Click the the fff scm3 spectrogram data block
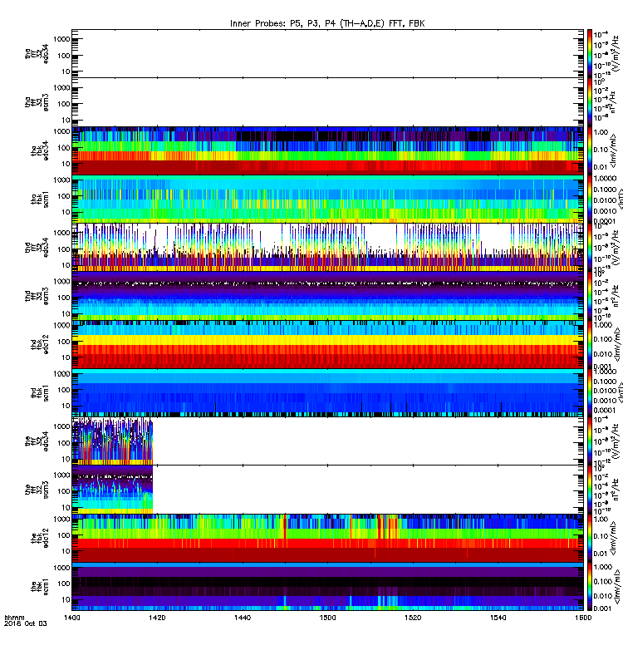 pos(112,490)
